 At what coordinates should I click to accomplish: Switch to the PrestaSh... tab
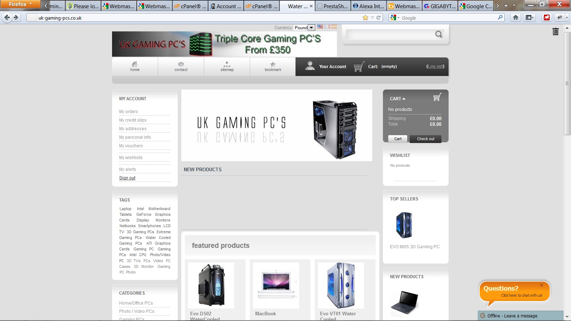pos(333,6)
